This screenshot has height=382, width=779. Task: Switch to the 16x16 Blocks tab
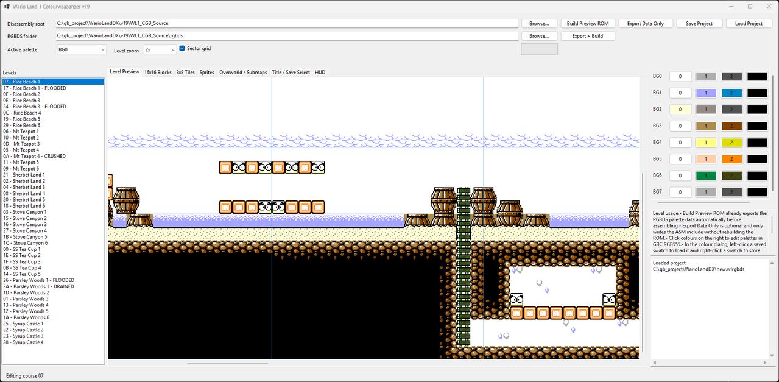(x=158, y=72)
